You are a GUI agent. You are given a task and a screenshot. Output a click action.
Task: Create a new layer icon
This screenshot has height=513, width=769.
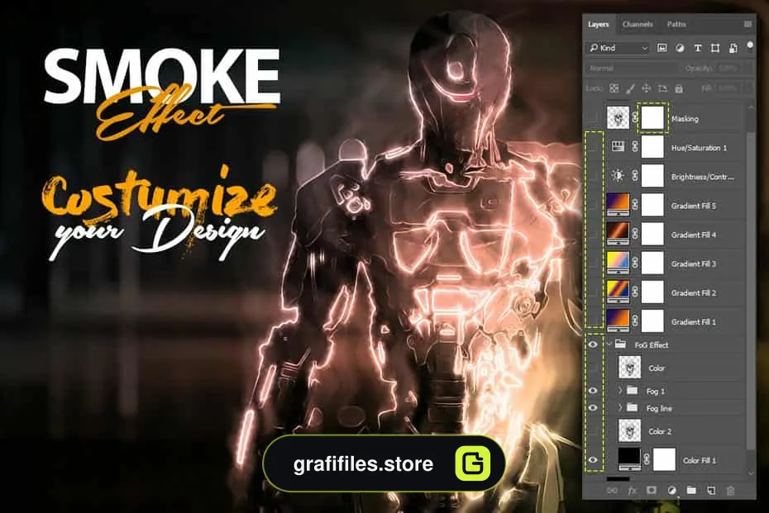711,491
